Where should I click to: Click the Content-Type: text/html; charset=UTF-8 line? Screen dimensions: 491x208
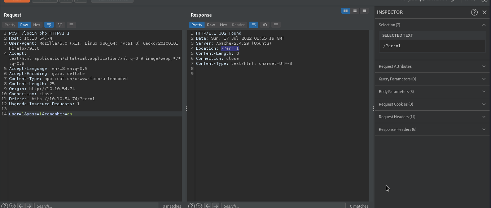(x=244, y=63)
